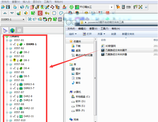The image size is (158, 122).
Task: Toggle the checkmark on D8R0.5-6 toolpath
Action: coord(14,84)
